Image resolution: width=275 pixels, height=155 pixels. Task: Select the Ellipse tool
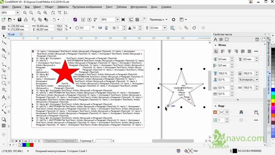coord(4,83)
